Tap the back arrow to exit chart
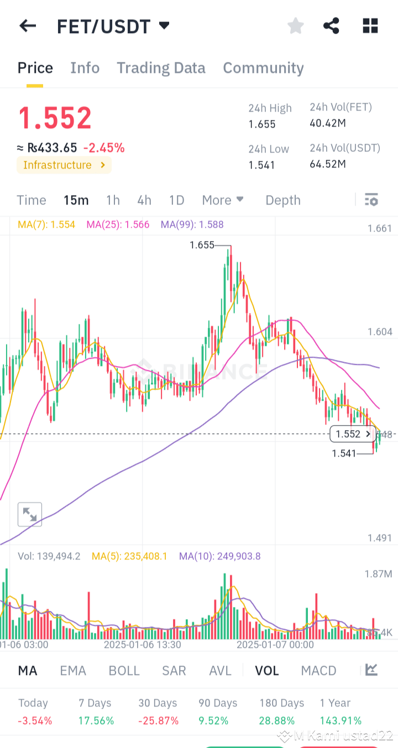The width and height of the screenshot is (398, 748). tap(28, 25)
